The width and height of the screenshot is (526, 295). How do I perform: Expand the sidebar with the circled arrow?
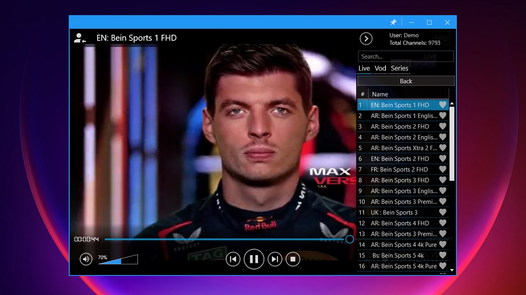(x=366, y=38)
